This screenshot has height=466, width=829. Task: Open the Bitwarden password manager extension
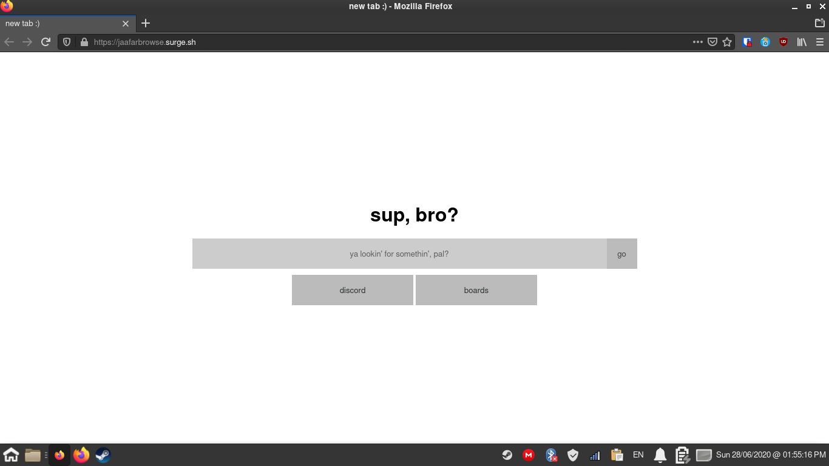(x=746, y=42)
